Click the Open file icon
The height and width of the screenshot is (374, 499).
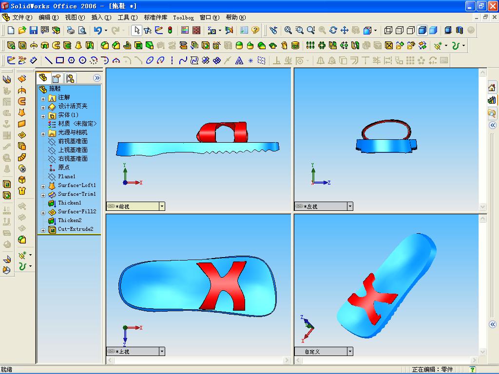(22, 30)
